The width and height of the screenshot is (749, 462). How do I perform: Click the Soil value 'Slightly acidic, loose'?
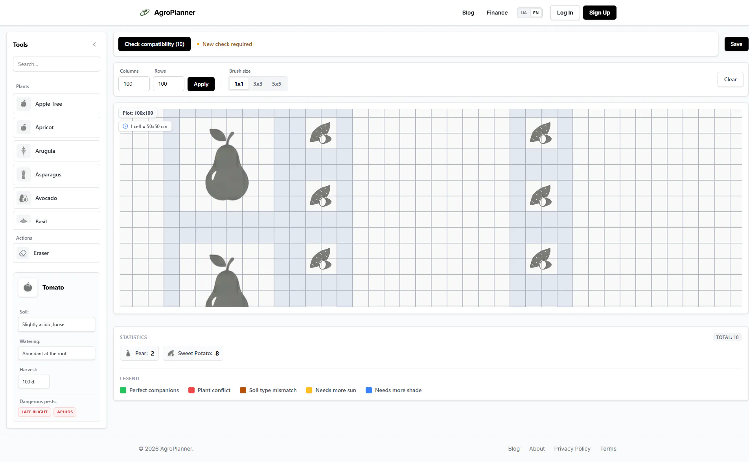pos(57,324)
